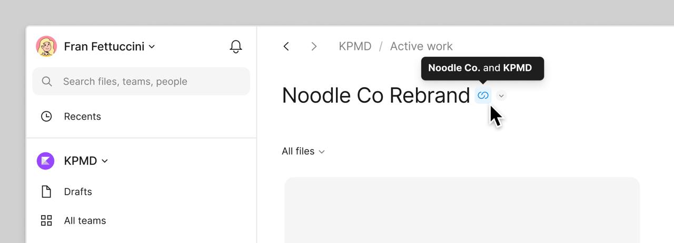The width and height of the screenshot is (674, 243).
Task: Click the empty gray file placeholder
Action: pos(462,210)
